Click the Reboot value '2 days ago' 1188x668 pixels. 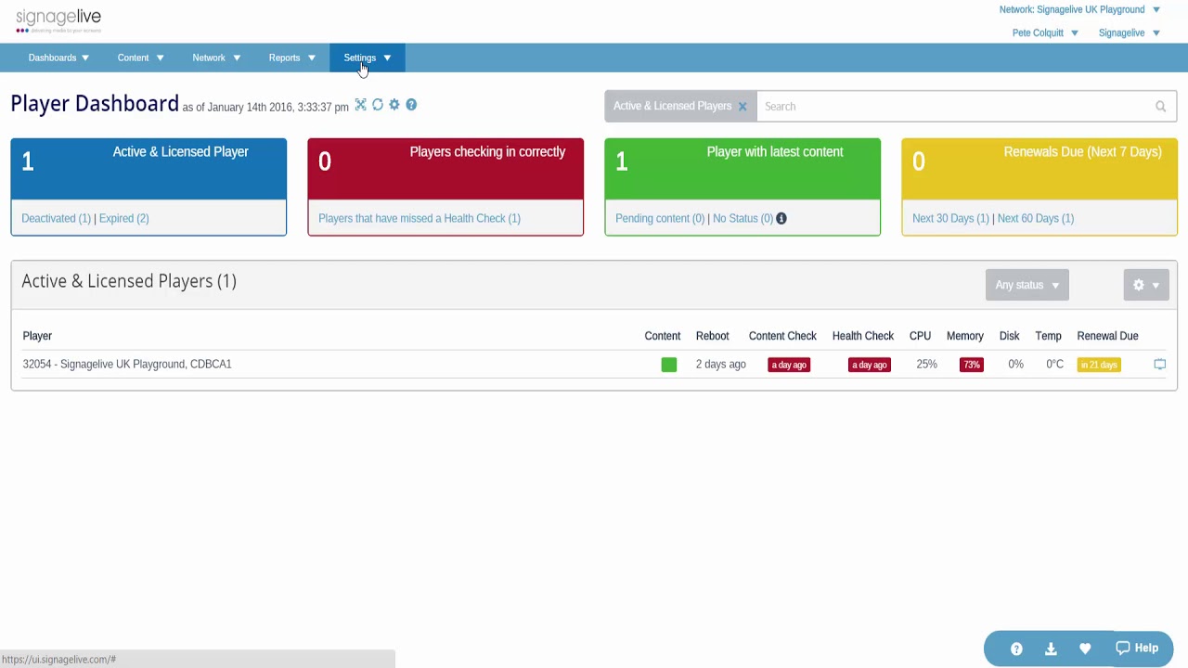click(721, 364)
